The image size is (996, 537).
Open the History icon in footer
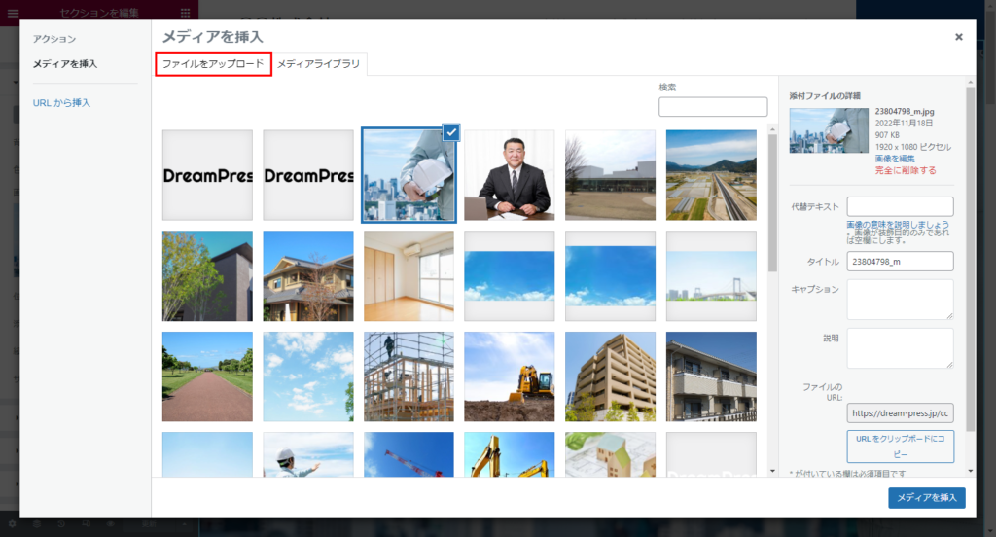[x=61, y=524]
